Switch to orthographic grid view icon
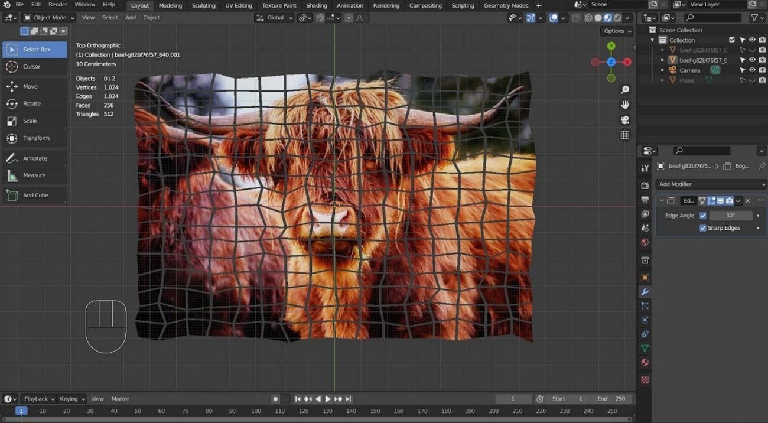 tap(625, 135)
